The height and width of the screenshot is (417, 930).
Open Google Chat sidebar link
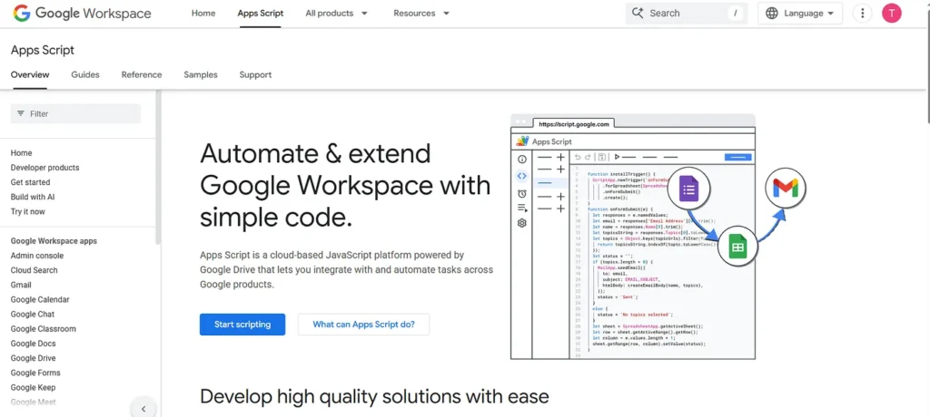(x=33, y=315)
